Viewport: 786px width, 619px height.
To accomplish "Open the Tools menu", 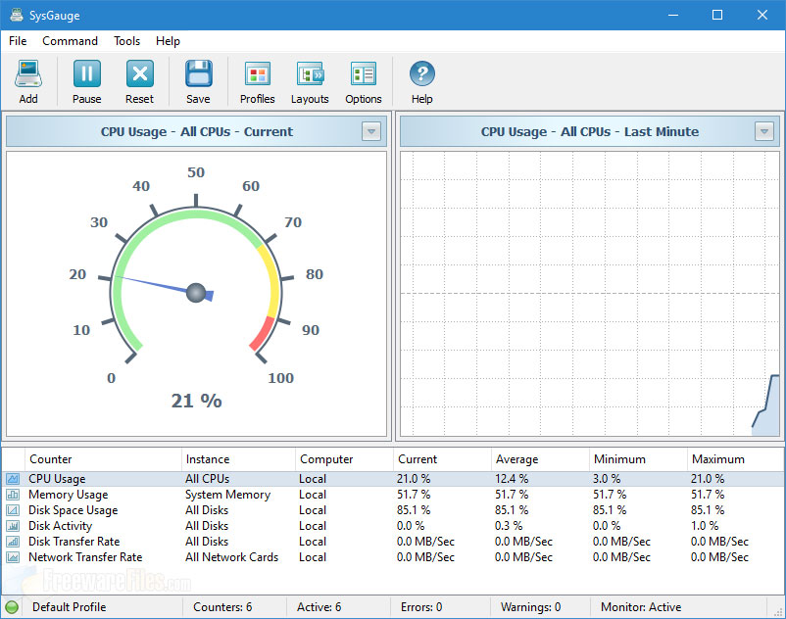I will pos(126,41).
